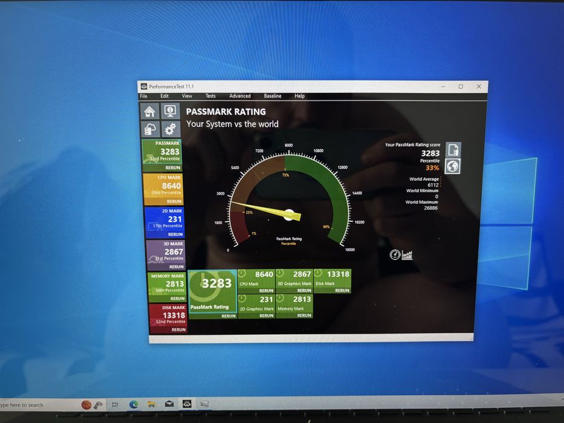This screenshot has width=564, height=423.
Task: Open the Mail app on taskbar
Action: [169, 404]
